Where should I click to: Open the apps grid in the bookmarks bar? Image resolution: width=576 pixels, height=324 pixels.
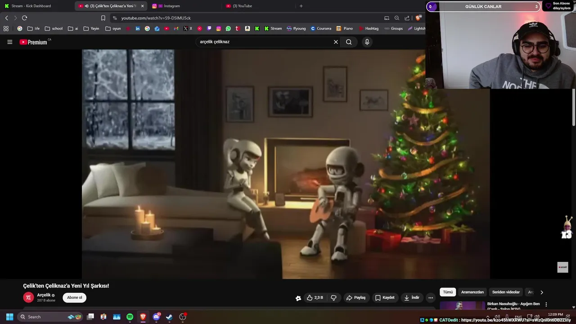[x=6, y=28]
